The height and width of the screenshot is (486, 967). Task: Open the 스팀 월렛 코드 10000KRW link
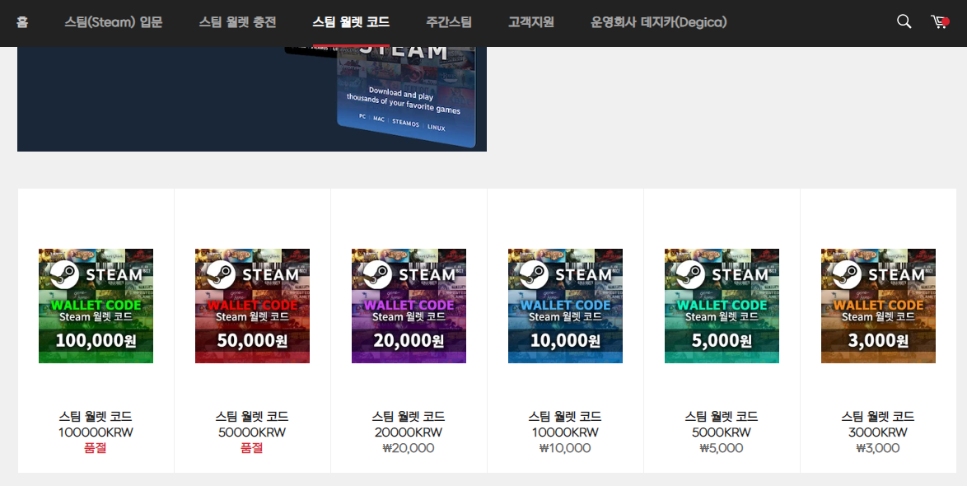pos(566,424)
